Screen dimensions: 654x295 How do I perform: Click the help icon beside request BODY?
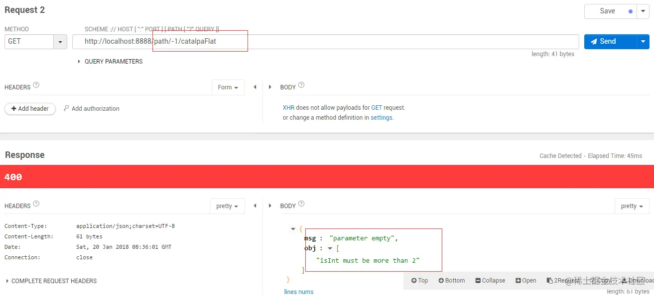coord(301,85)
